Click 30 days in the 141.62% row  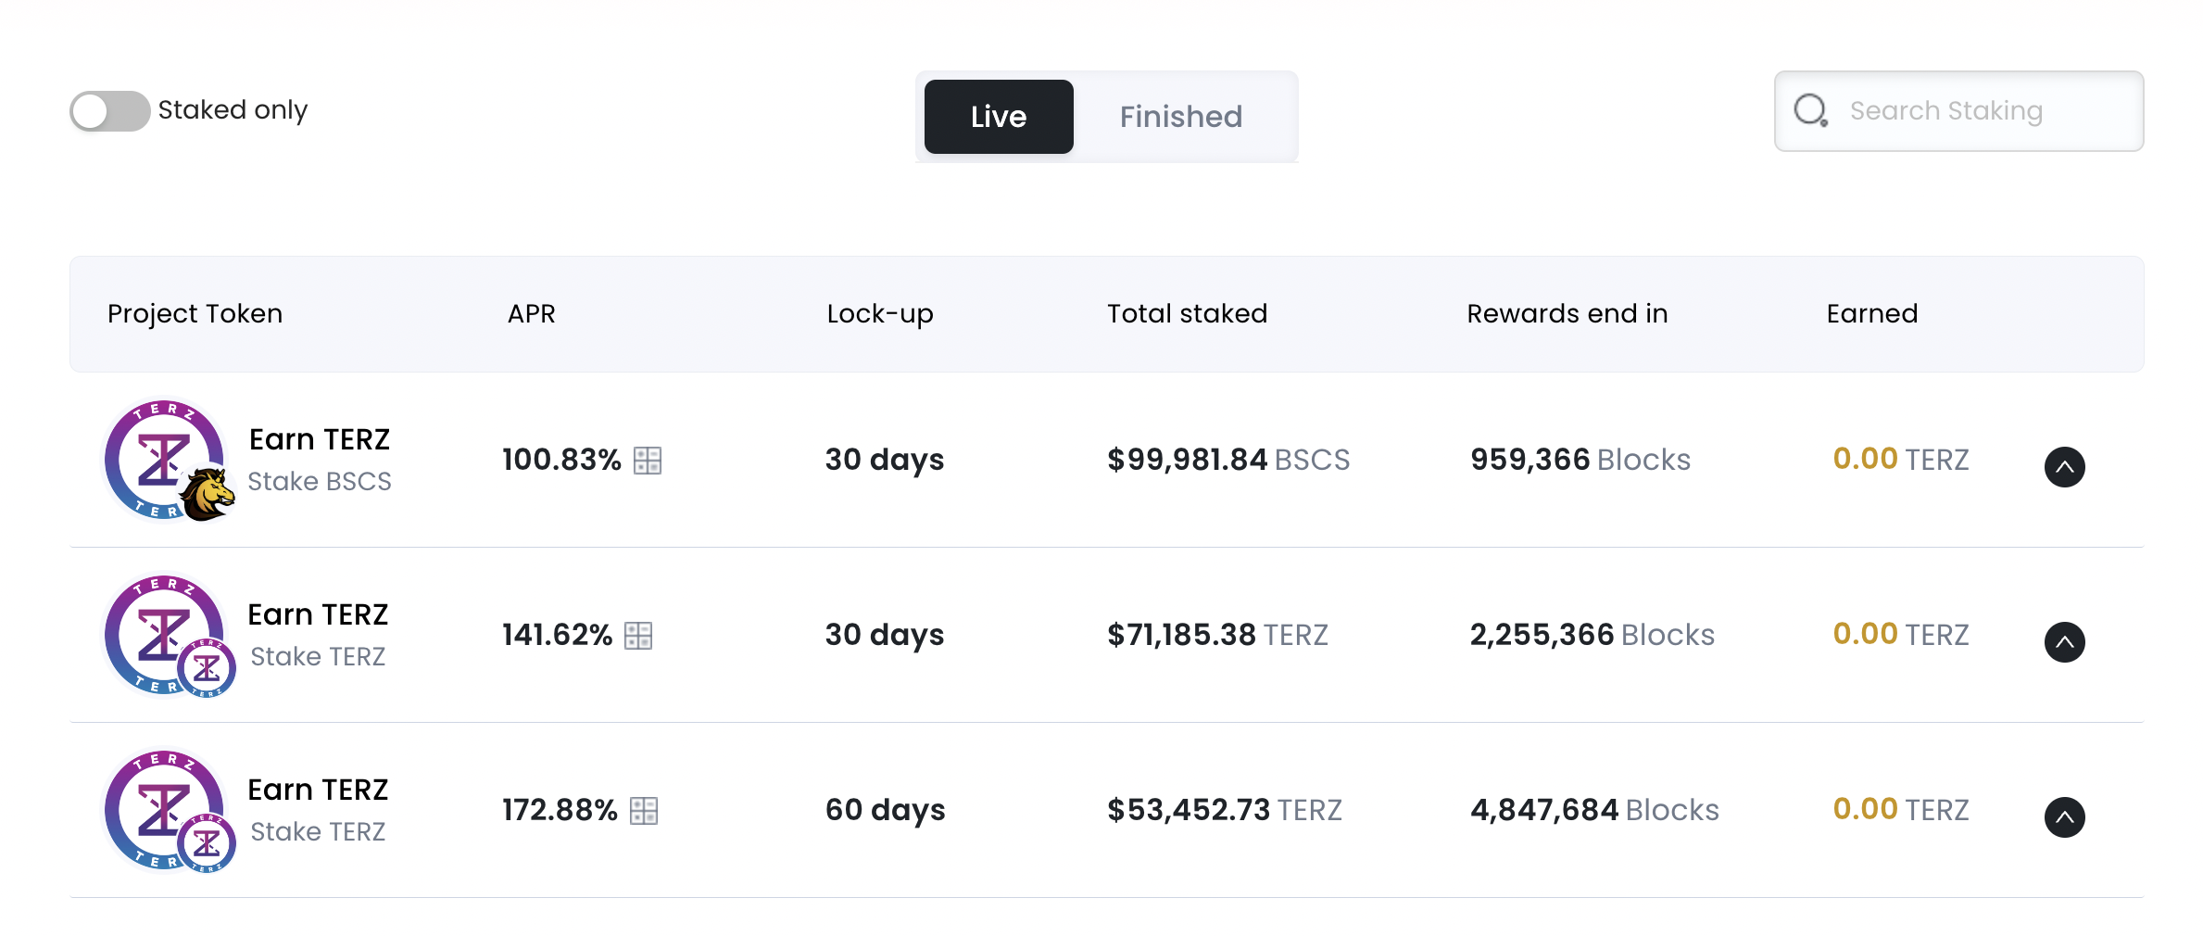tap(885, 636)
